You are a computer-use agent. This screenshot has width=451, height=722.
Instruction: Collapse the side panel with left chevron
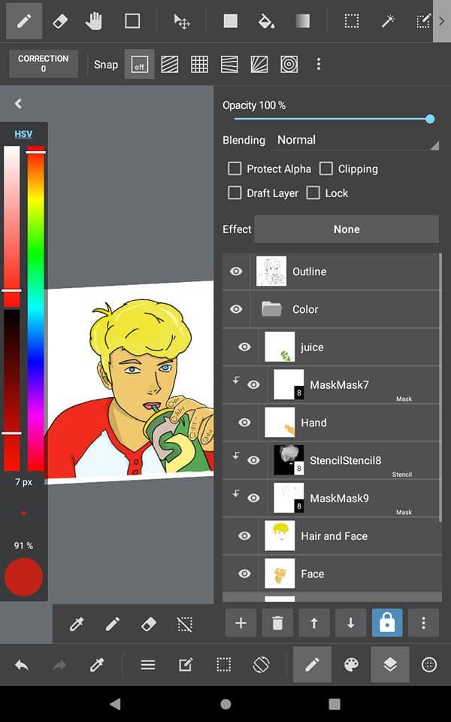(x=18, y=104)
